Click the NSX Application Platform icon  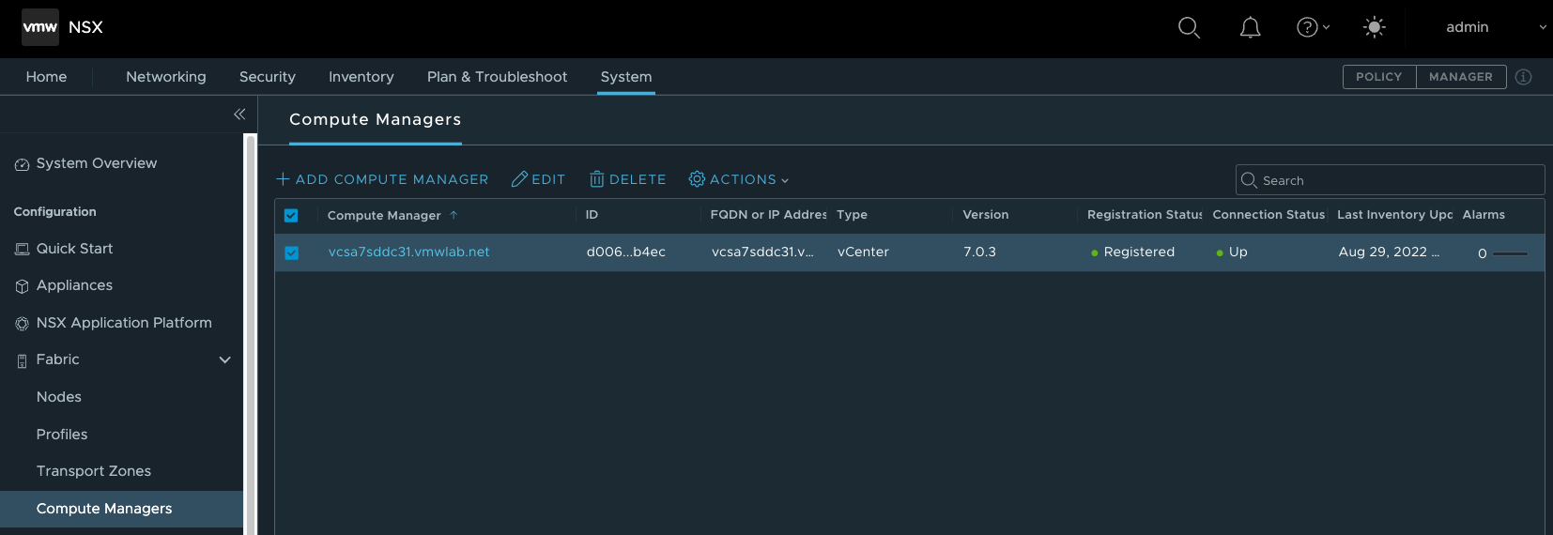(x=22, y=324)
